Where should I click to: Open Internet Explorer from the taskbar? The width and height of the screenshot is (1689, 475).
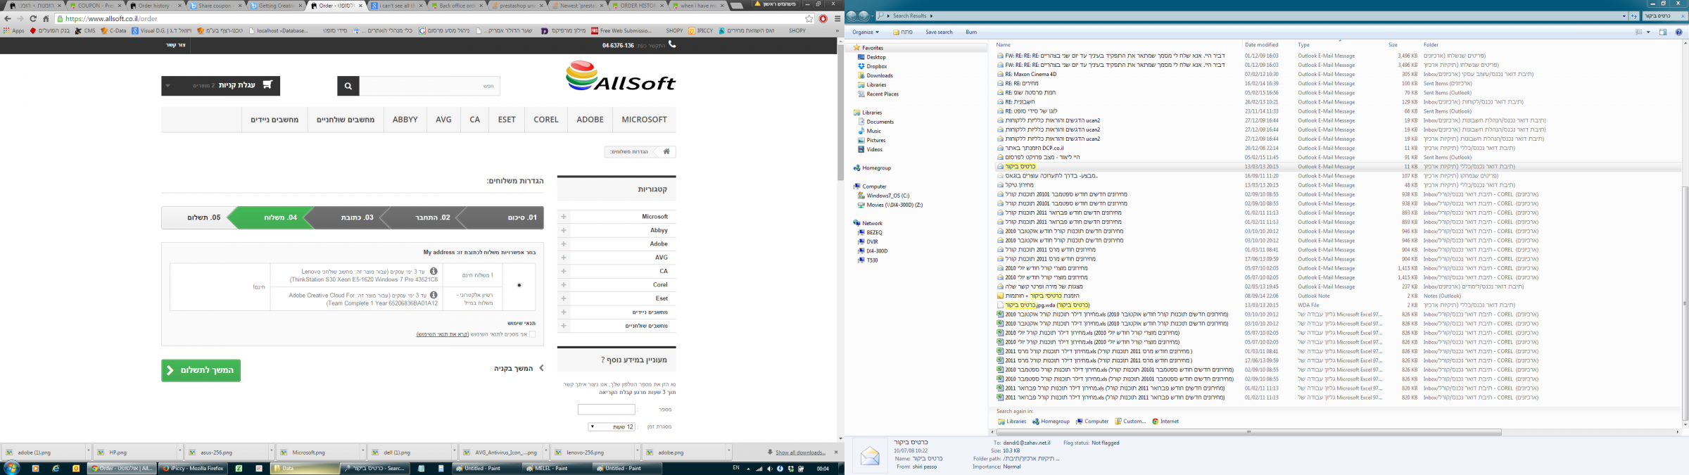pos(56,468)
